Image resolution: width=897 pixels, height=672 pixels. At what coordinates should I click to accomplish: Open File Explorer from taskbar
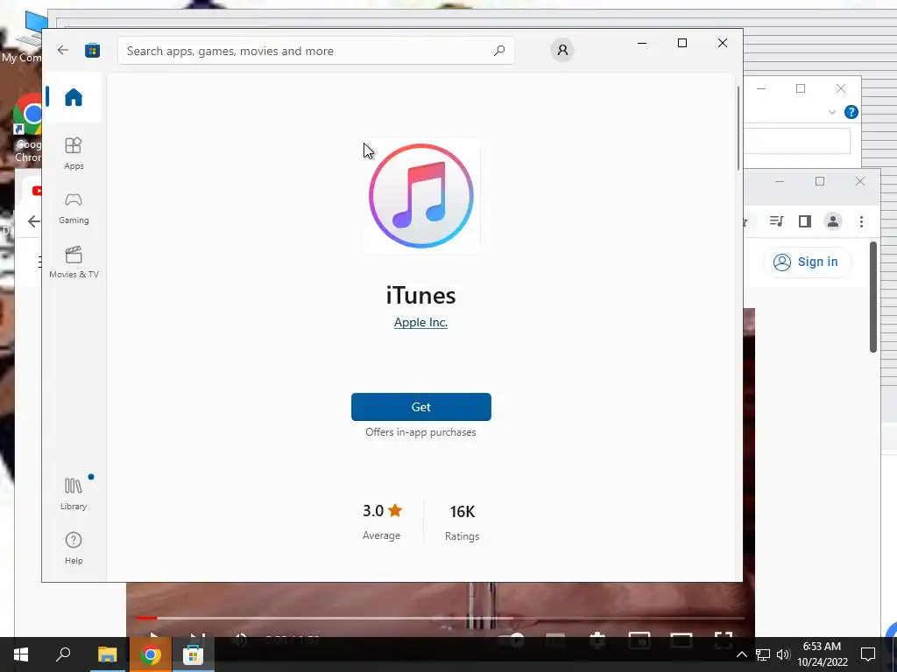pyautogui.click(x=107, y=654)
